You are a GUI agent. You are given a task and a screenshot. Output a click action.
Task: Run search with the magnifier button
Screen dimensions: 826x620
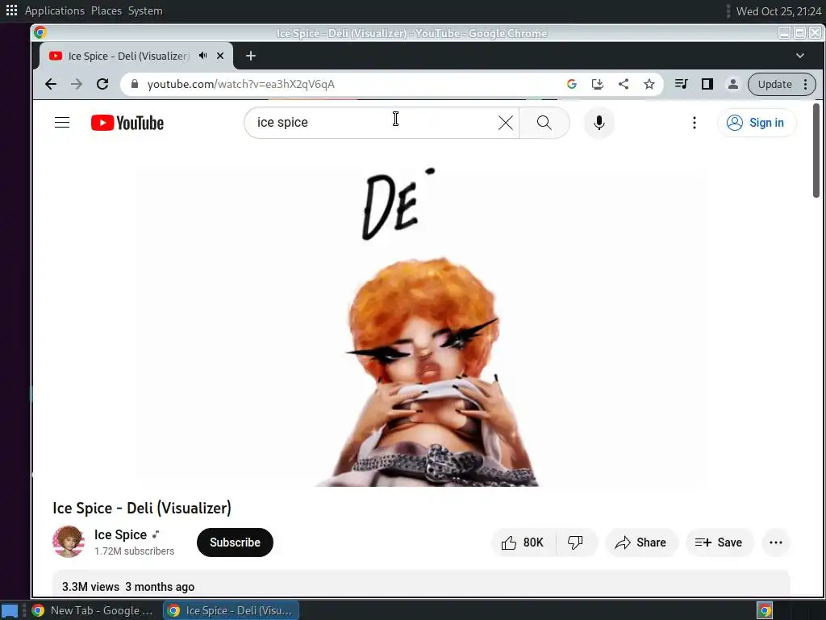click(544, 123)
